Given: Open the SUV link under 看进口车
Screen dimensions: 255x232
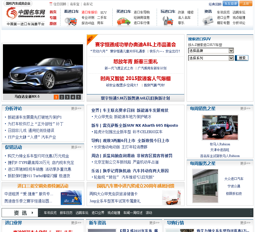Looking at the screenshot, I should (103, 12).
